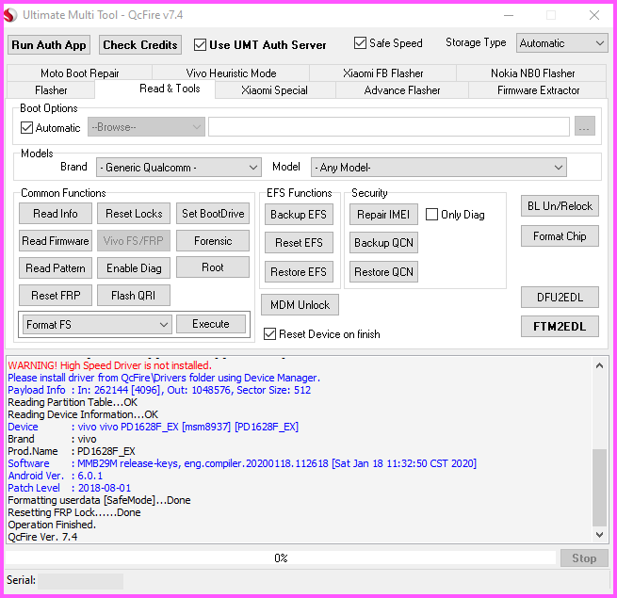This screenshot has height=598, width=617.
Task: Click the Restore EFS button
Action: coord(299,272)
